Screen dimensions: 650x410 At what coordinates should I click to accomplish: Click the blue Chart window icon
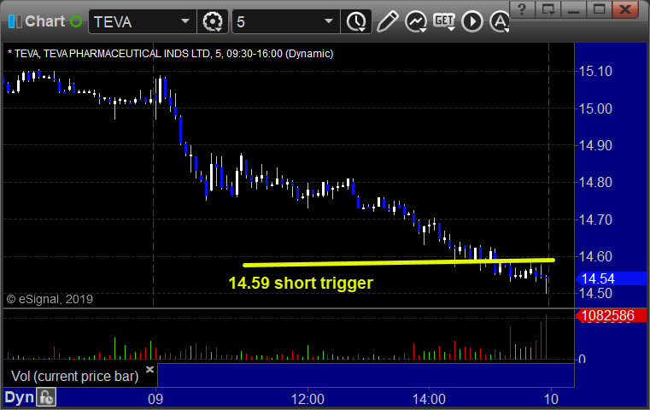(x=15, y=21)
